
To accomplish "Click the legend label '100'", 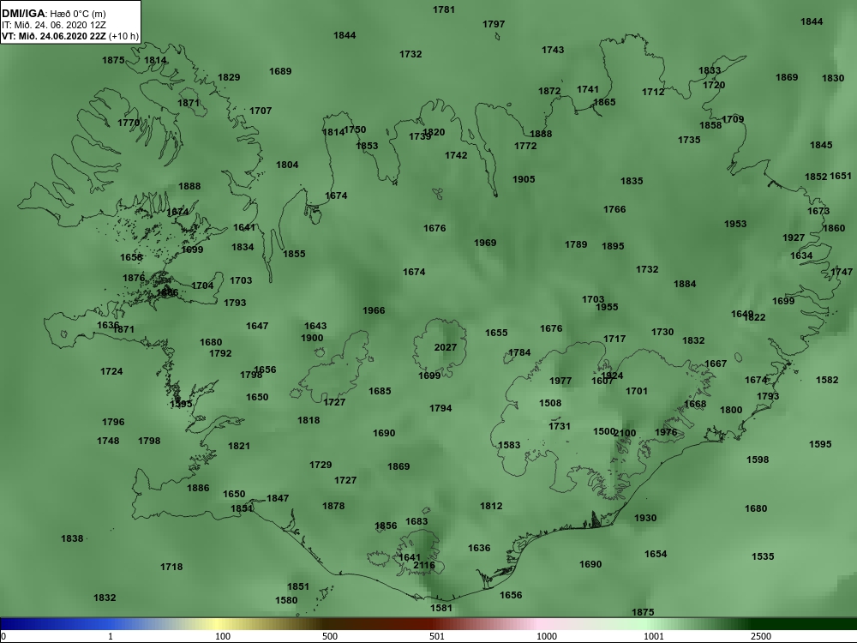I will pos(223,636).
